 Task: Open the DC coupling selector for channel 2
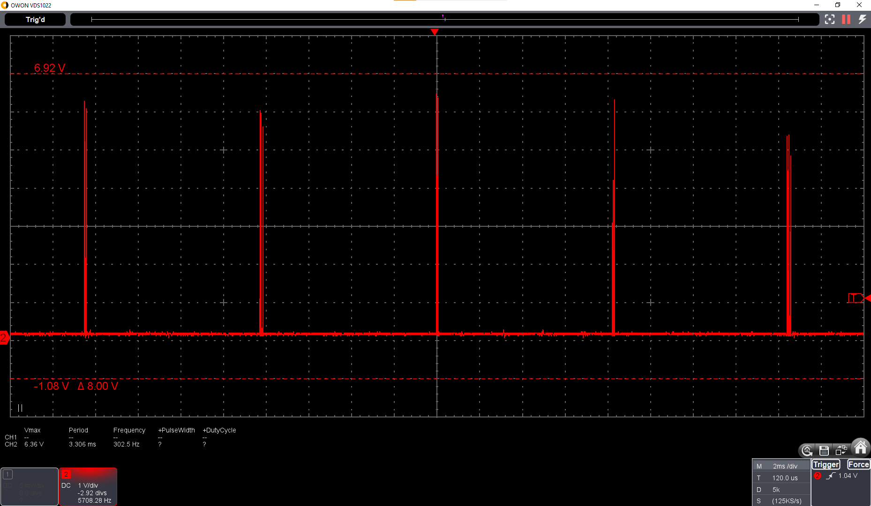click(66, 485)
